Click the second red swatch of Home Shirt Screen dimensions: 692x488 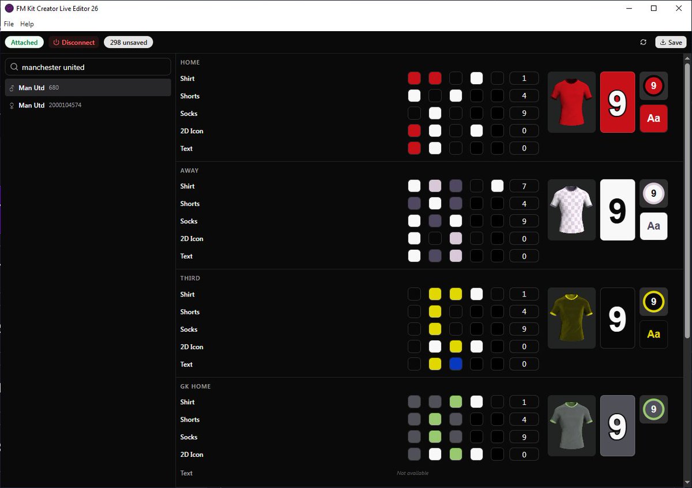pos(435,78)
